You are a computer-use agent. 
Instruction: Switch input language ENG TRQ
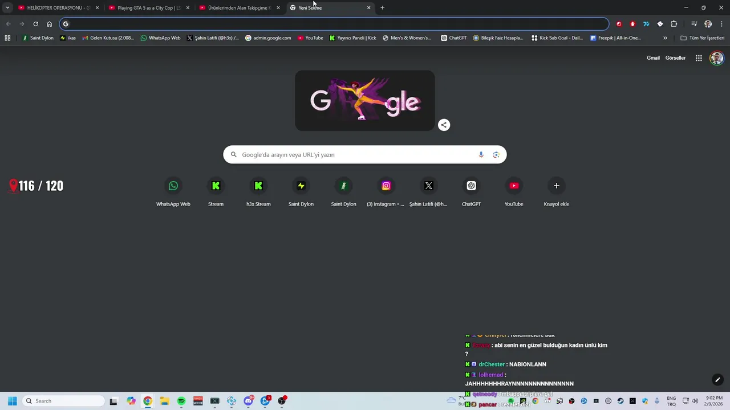pos(671,401)
